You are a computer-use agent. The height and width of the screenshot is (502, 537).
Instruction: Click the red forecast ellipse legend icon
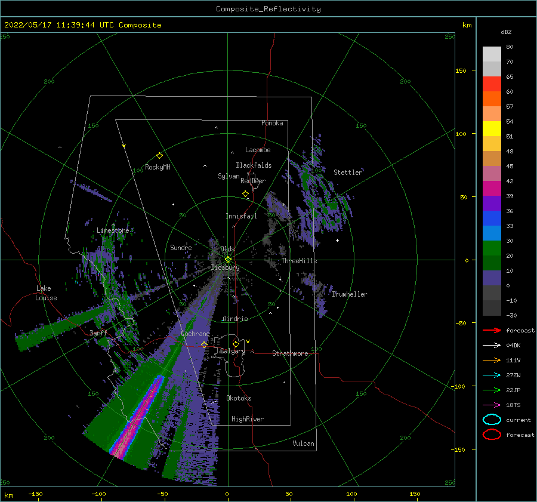click(x=492, y=435)
